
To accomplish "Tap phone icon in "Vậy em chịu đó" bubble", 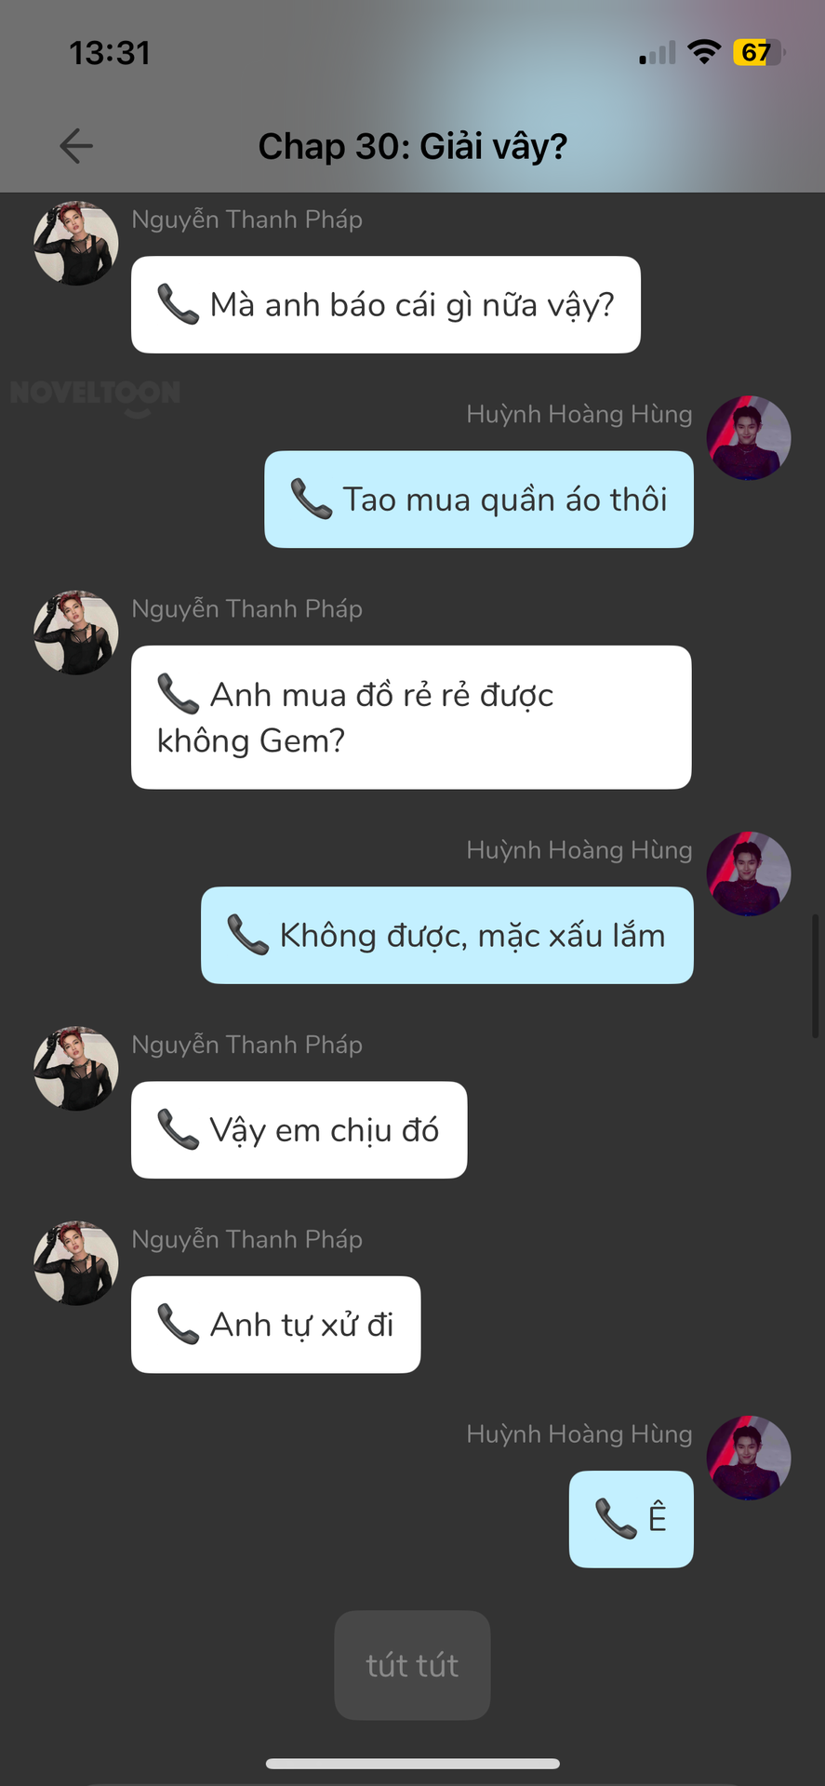I will (178, 1129).
